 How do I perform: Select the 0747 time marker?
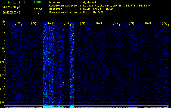tap(115, 23)
